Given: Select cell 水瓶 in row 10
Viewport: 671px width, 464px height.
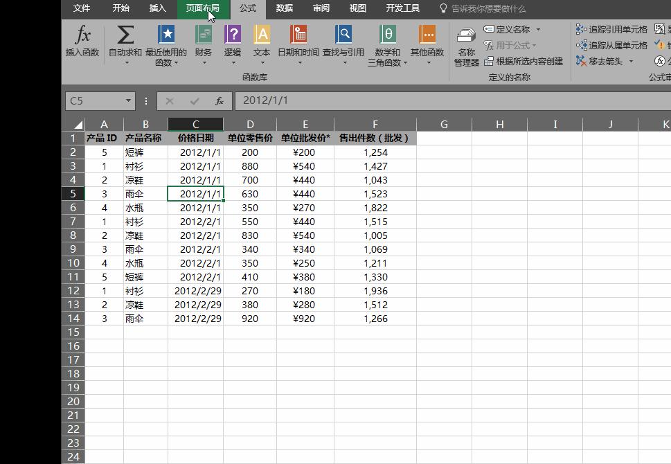Looking at the screenshot, I should pos(145,263).
